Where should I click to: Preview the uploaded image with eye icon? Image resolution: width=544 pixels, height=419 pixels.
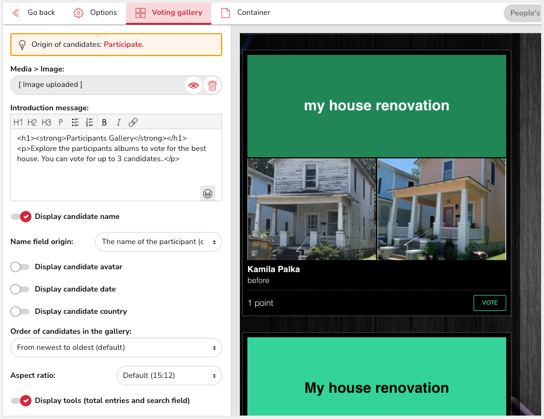point(194,85)
